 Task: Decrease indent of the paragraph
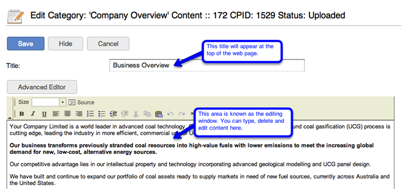(125, 114)
